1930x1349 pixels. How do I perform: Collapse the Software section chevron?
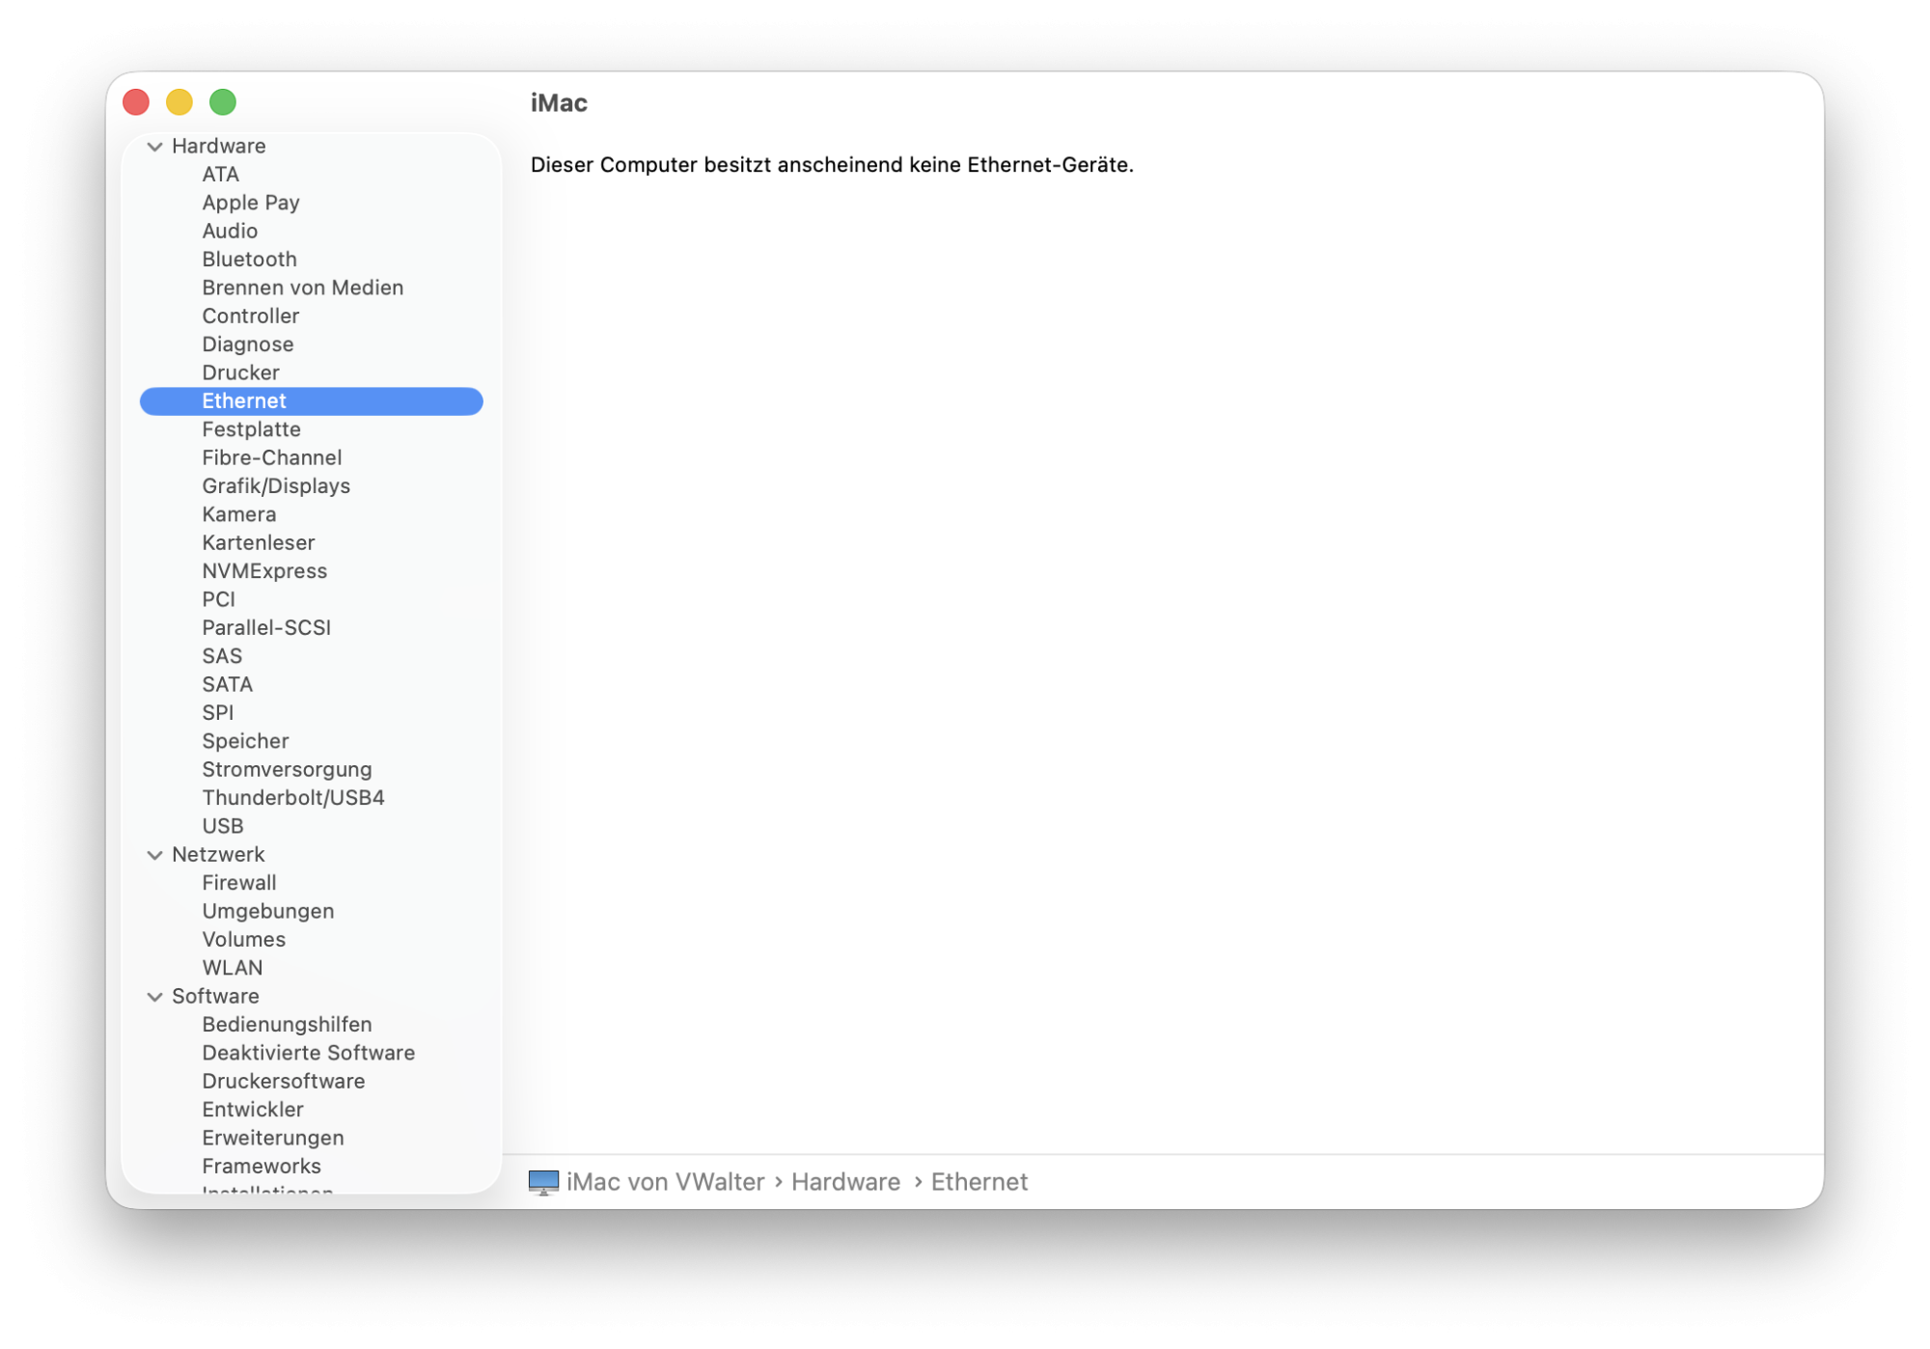point(154,997)
